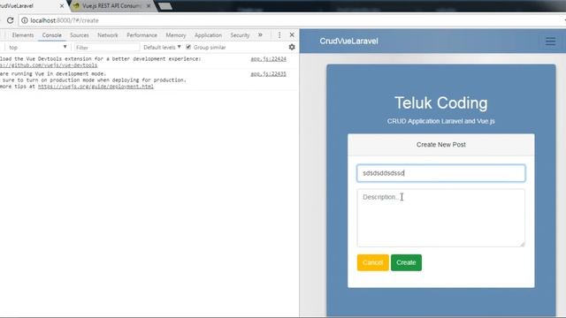Switch to the Network tab
Image resolution: width=566 pixels, height=318 pixels.
tap(108, 35)
